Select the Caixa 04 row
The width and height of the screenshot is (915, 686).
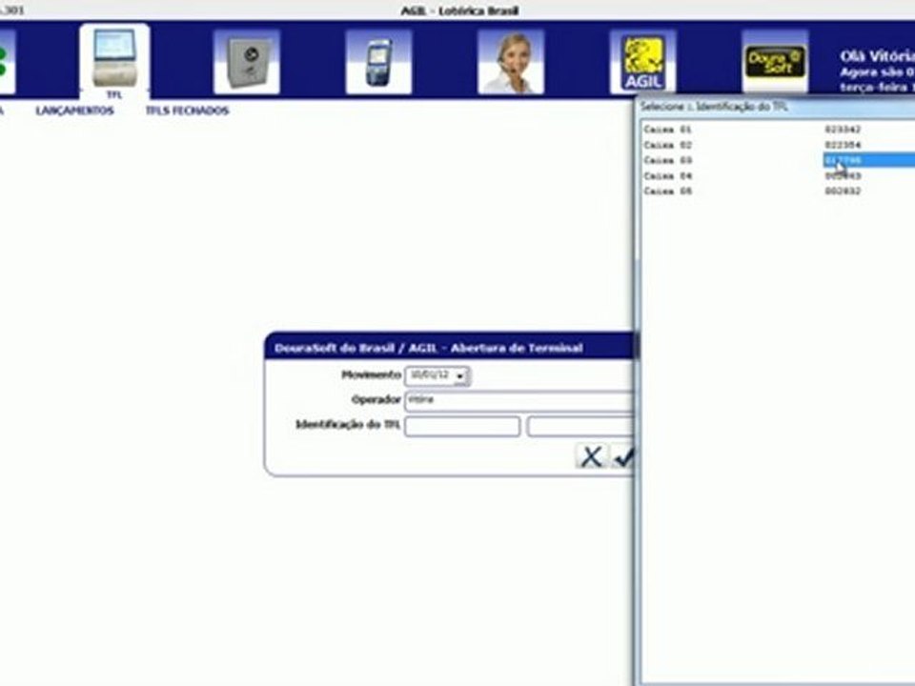(778, 175)
